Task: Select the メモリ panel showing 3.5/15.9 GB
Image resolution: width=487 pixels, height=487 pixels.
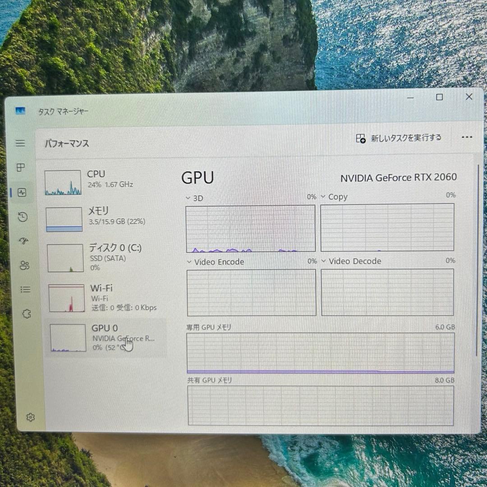Action: [104, 219]
